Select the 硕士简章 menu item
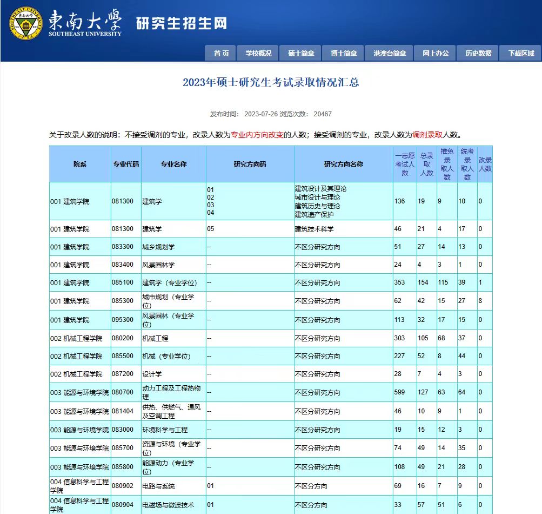The image size is (542, 514). (x=301, y=53)
